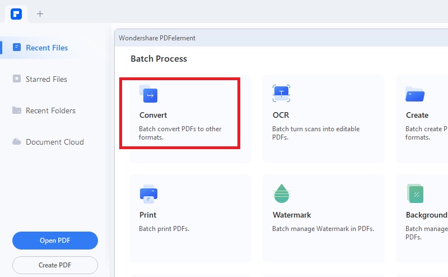Select the OCR title text
448x277 pixels.
(x=281, y=115)
